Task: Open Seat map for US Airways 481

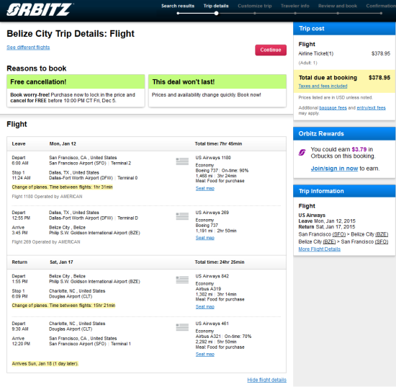Action: point(204,354)
